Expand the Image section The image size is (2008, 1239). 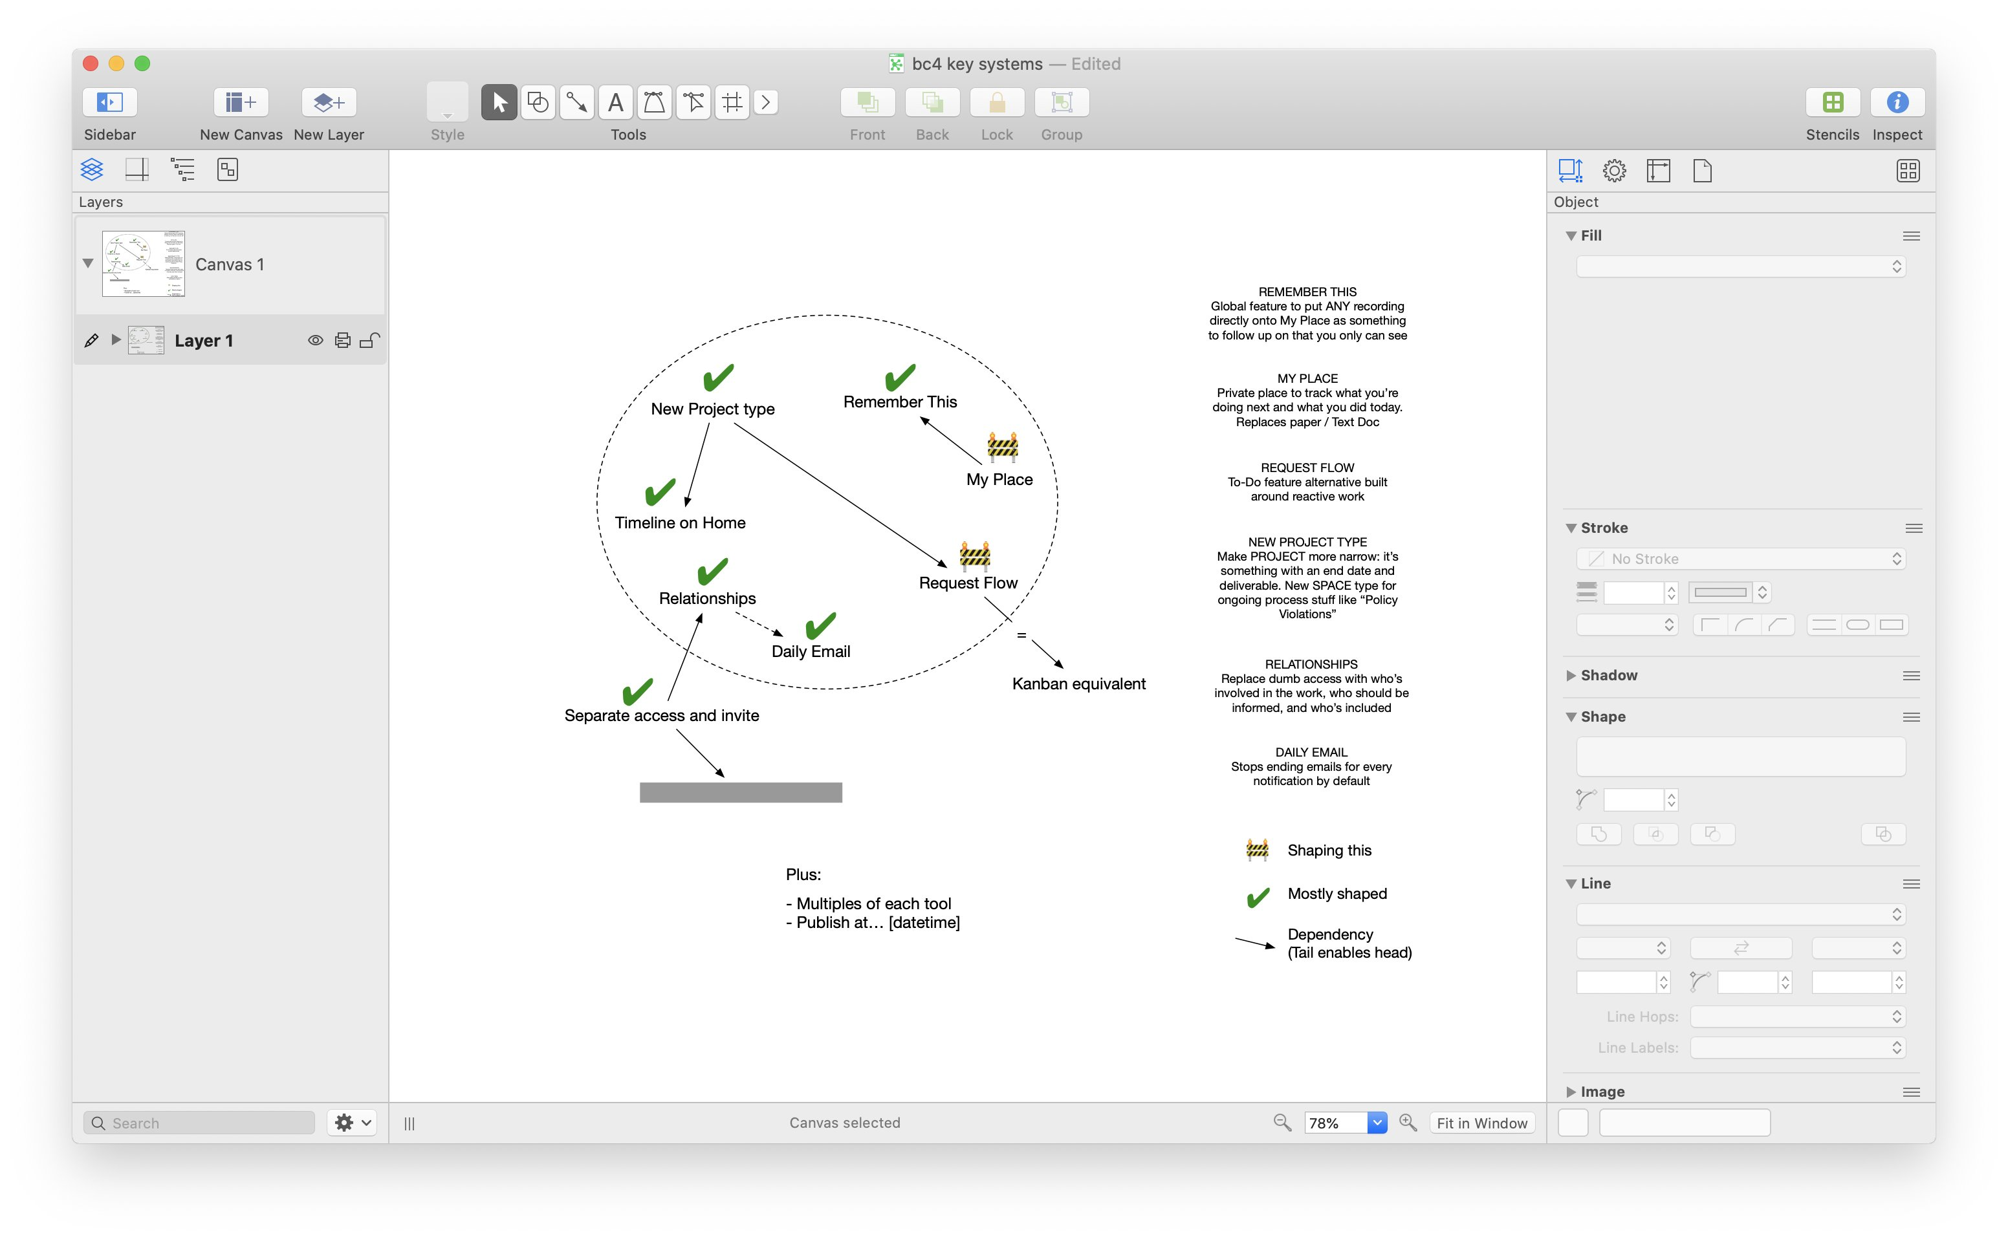(1571, 1092)
